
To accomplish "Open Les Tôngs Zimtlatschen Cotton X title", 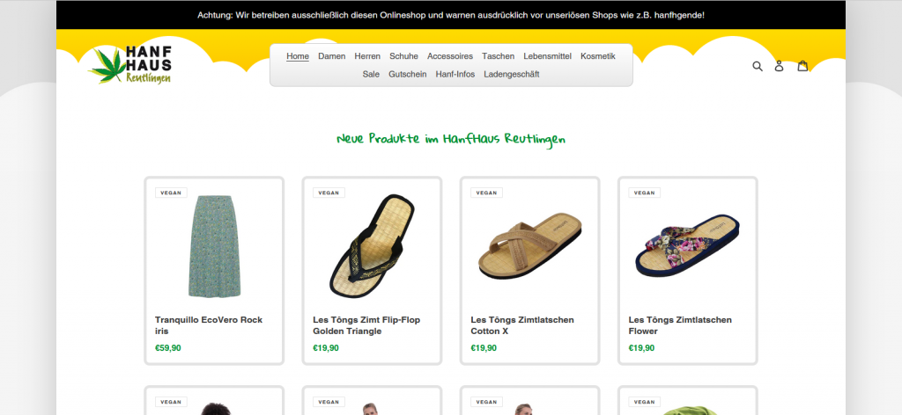I will [522, 325].
